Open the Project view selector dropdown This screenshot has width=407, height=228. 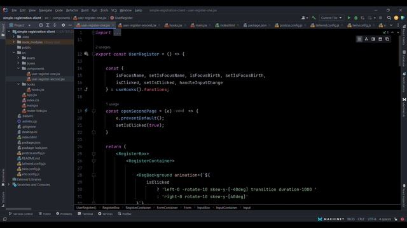[20, 25]
